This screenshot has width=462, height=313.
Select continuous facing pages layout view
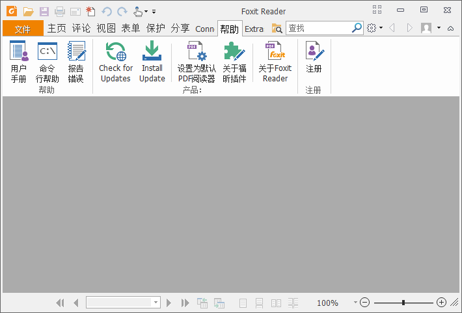[293, 303]
